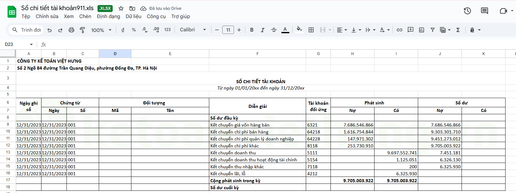Open text color picker
516x193 pixels.
tap(285, 30)
